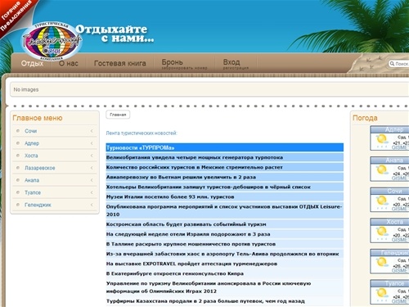This screenshot has height=307, width=409.
Task: Click the Адлер weather widget title
Action: click(x=394, y=129)
